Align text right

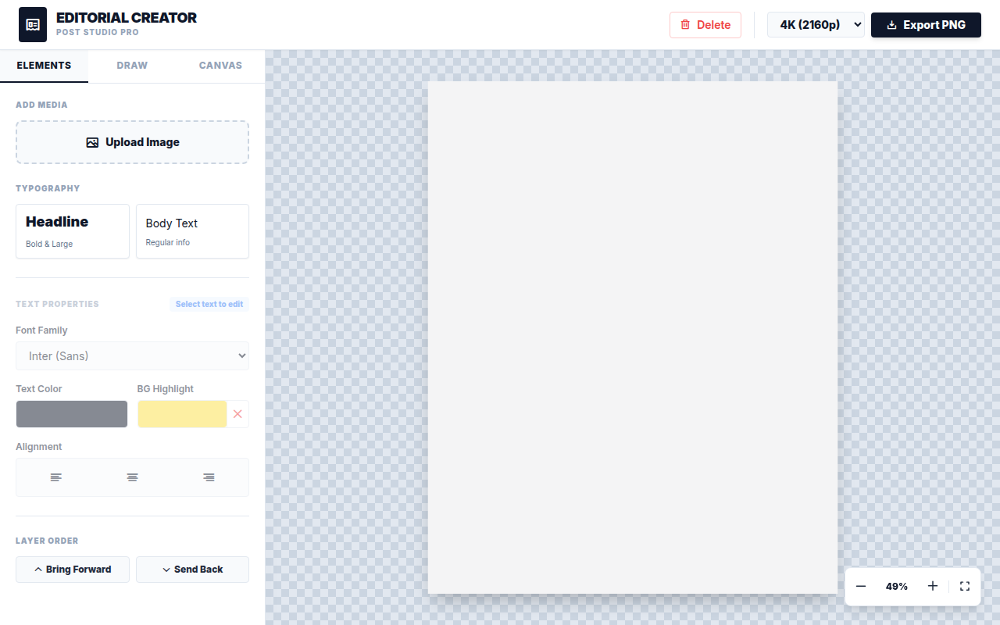point(209,477)
